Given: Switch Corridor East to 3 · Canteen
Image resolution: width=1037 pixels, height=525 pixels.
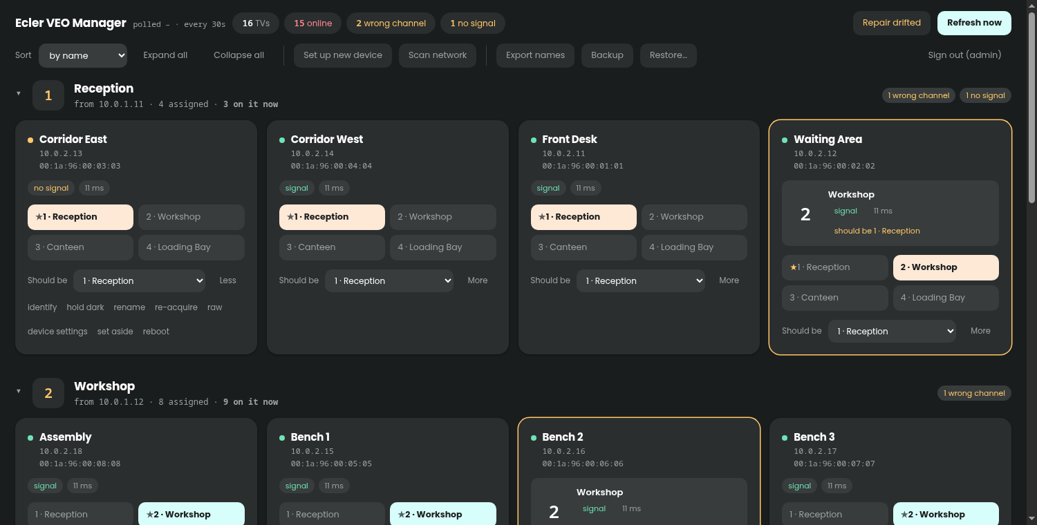Looking at the screenshot, I should click(80, 247).
